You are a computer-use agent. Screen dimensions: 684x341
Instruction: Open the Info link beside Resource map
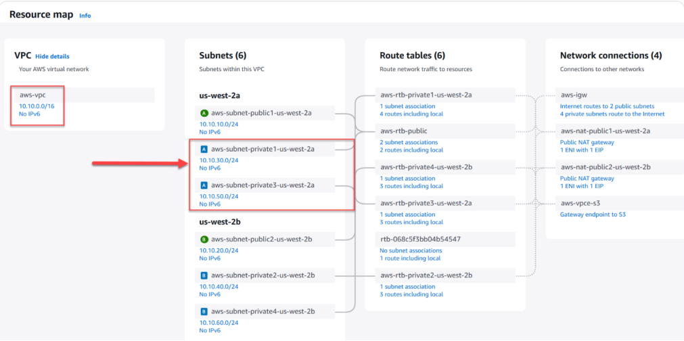[x=85, y=16]
